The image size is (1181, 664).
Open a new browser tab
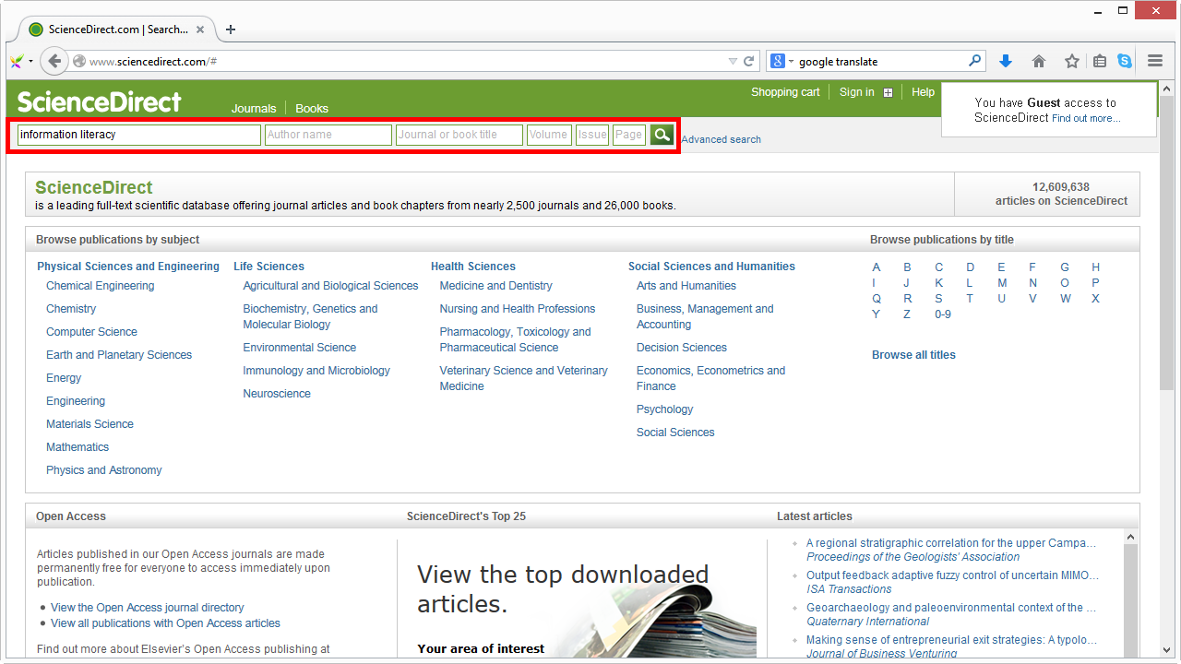point(231,30)
